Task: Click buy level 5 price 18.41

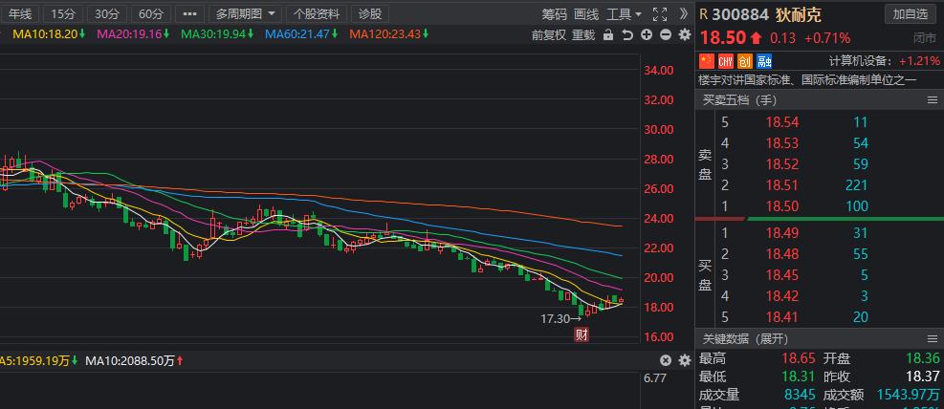Action: pyautogui.click(x=782, y=317)
